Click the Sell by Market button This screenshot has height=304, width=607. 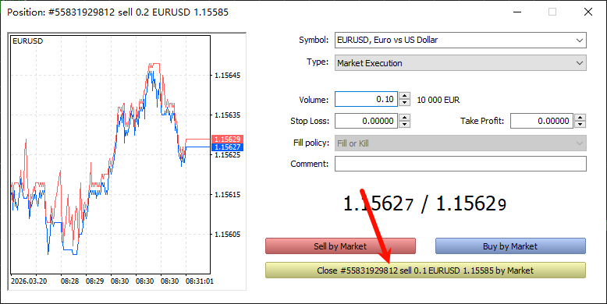tap(340, 246)
